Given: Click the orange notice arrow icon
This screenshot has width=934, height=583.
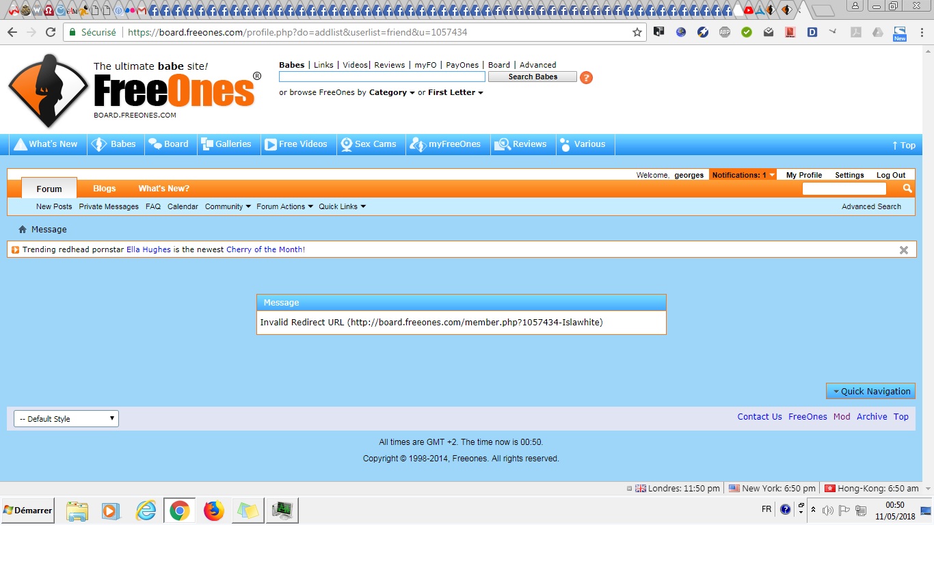Looking at the screenshot, I should coord(16,249).
